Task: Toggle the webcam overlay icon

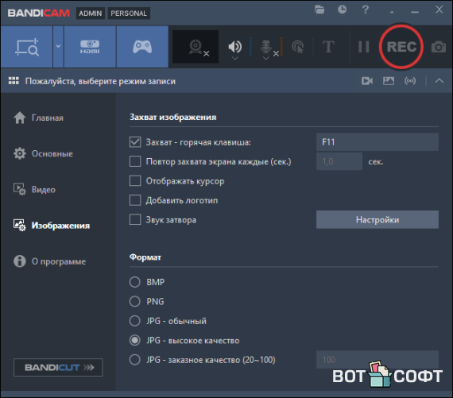Action: 196,47
